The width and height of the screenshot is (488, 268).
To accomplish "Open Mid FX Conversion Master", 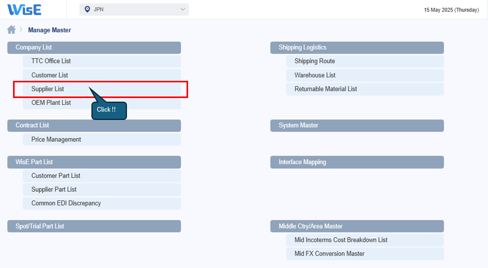I will tap(329, 254).
